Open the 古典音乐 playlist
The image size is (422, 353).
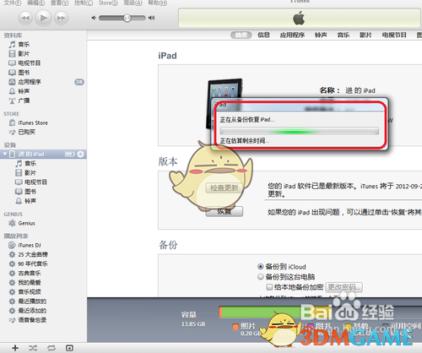30,273
